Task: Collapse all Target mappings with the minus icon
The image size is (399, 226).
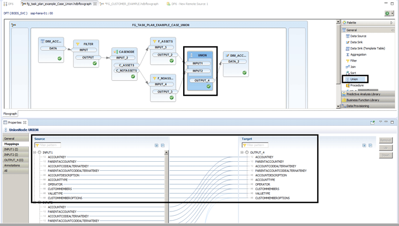Action: click(x=370, y=145)
